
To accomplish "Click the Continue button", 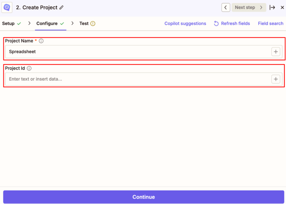I will [x=143, y=197].
